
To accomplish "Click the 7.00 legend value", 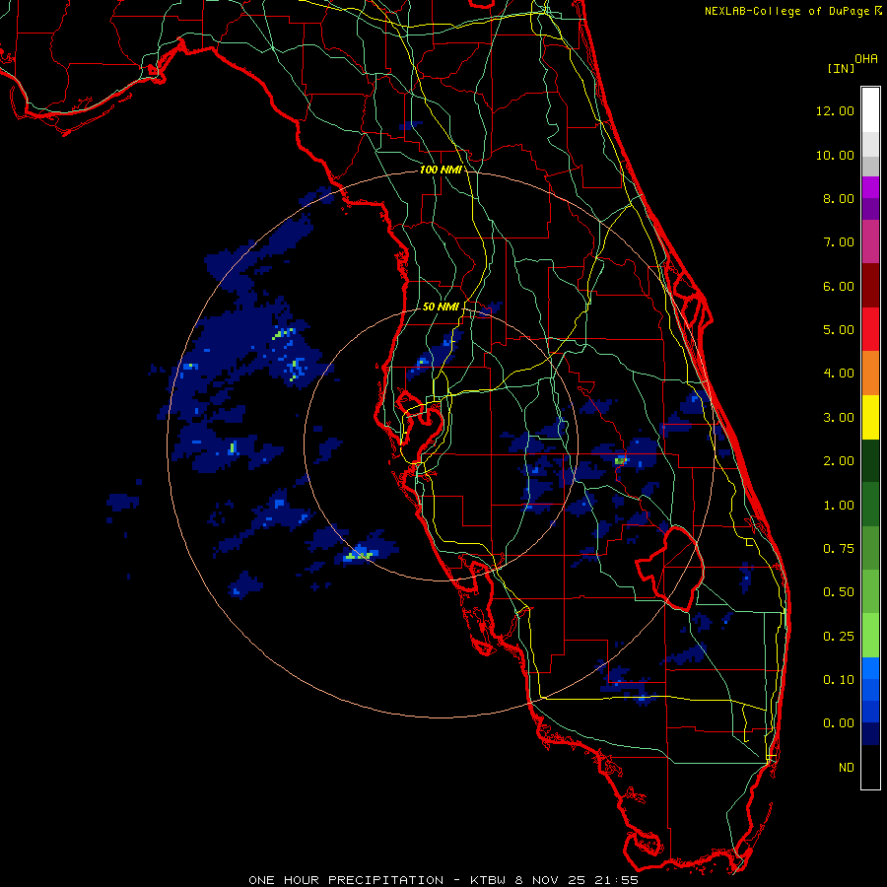I will [839, 242].
